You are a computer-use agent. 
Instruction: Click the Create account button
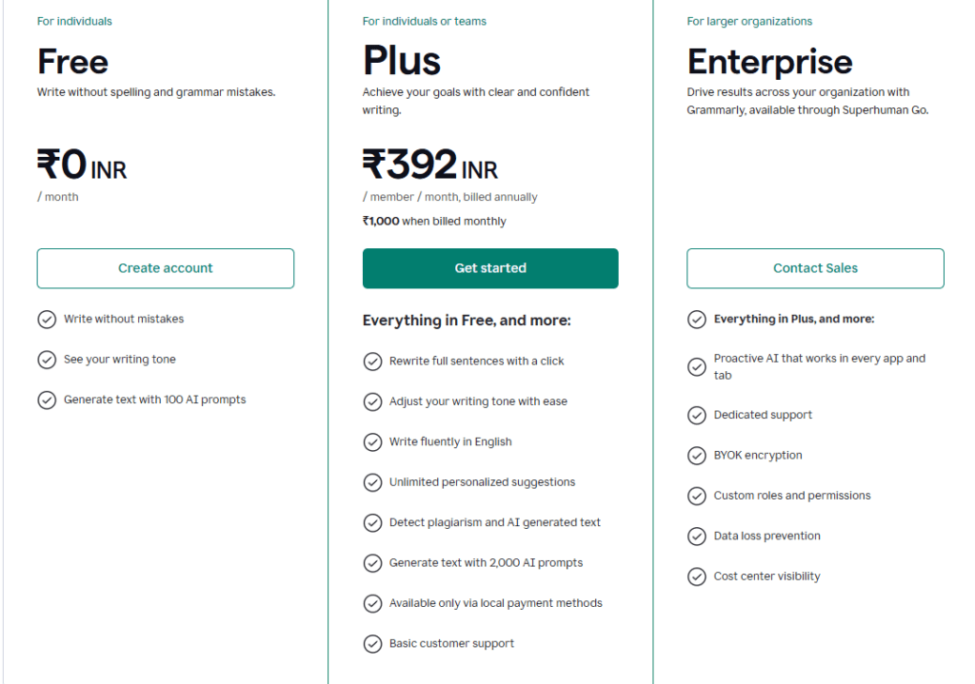click(165, 268)
